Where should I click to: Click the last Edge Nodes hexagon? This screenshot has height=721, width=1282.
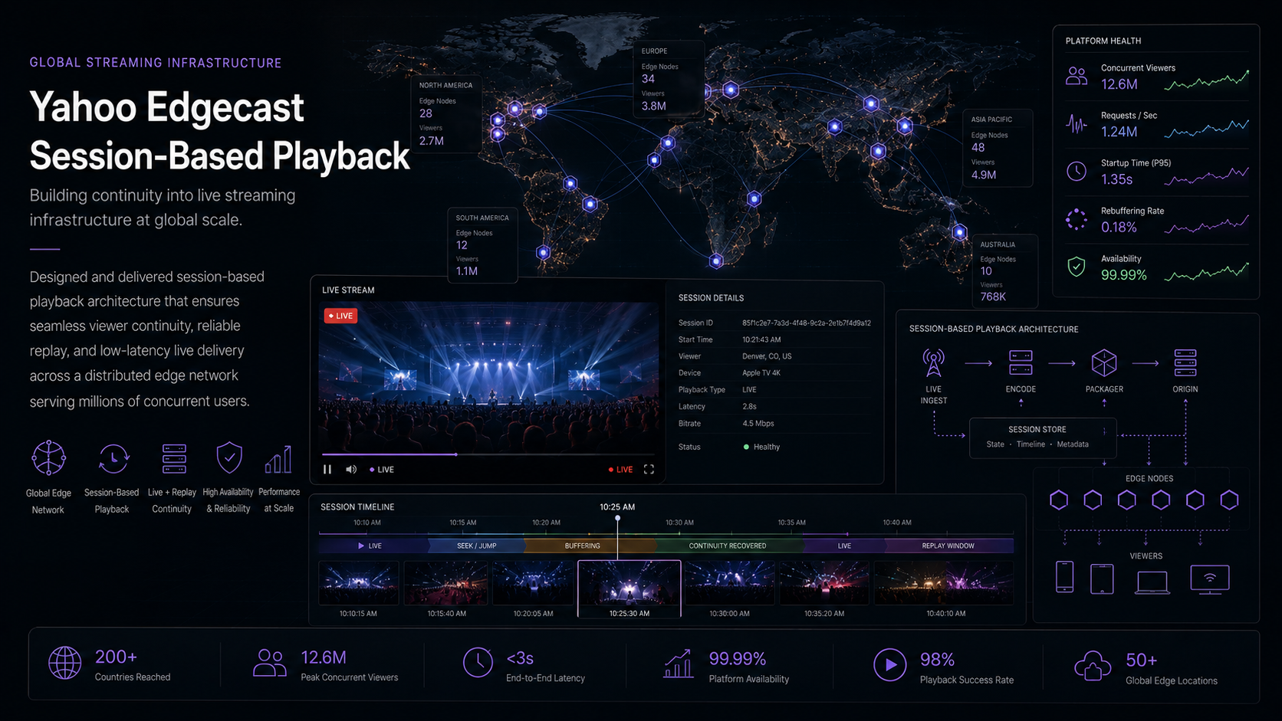(1229, 500)
